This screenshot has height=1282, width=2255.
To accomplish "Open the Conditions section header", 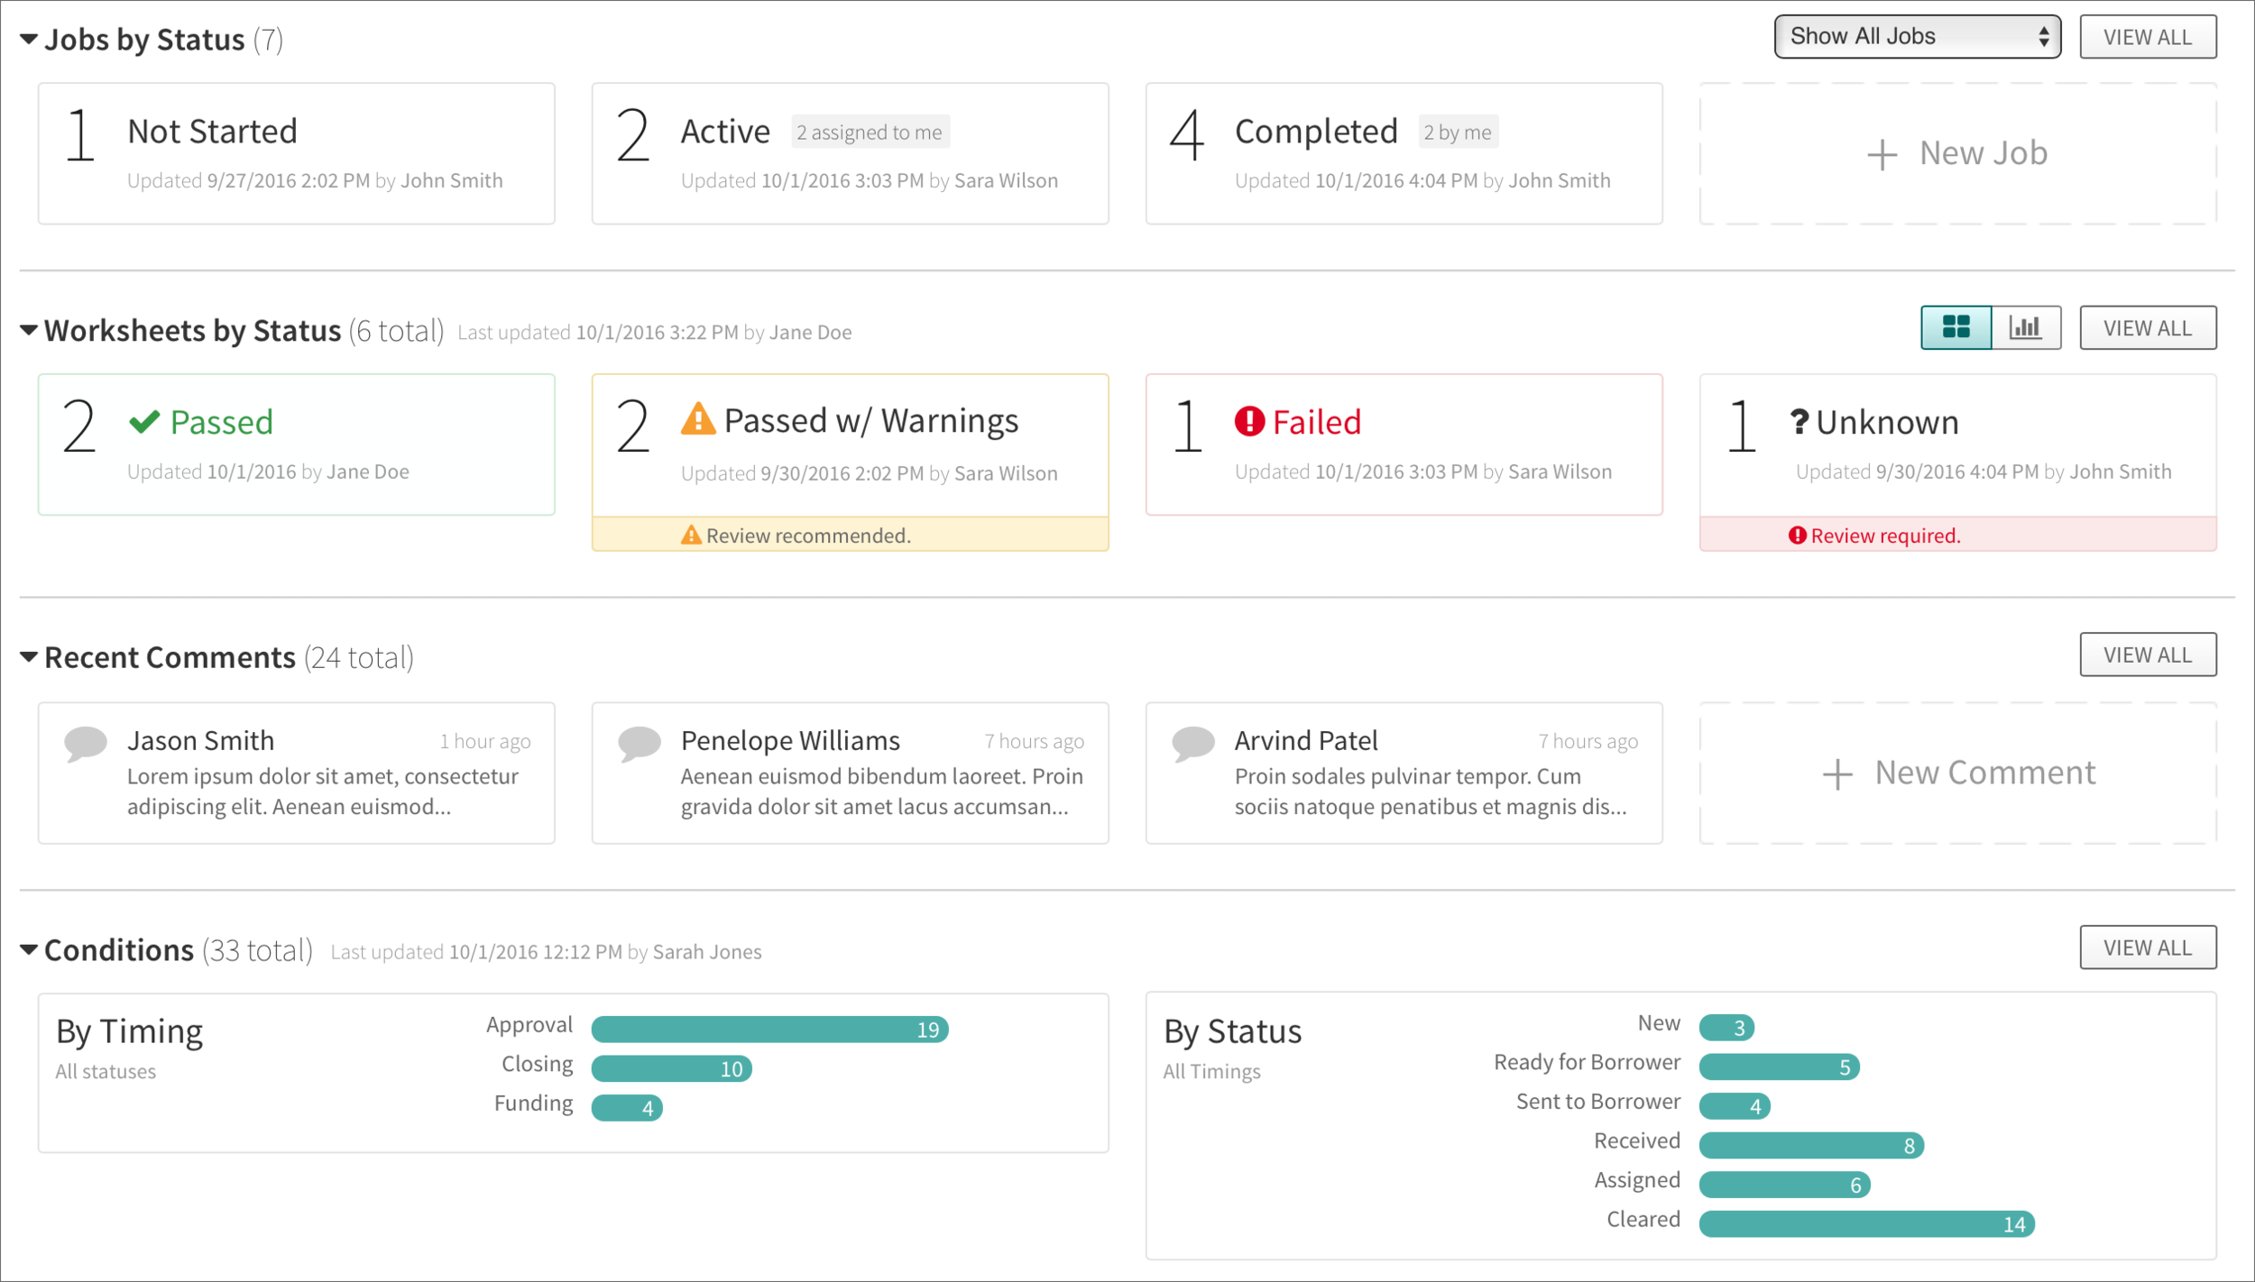I will (x=119, y=949).
